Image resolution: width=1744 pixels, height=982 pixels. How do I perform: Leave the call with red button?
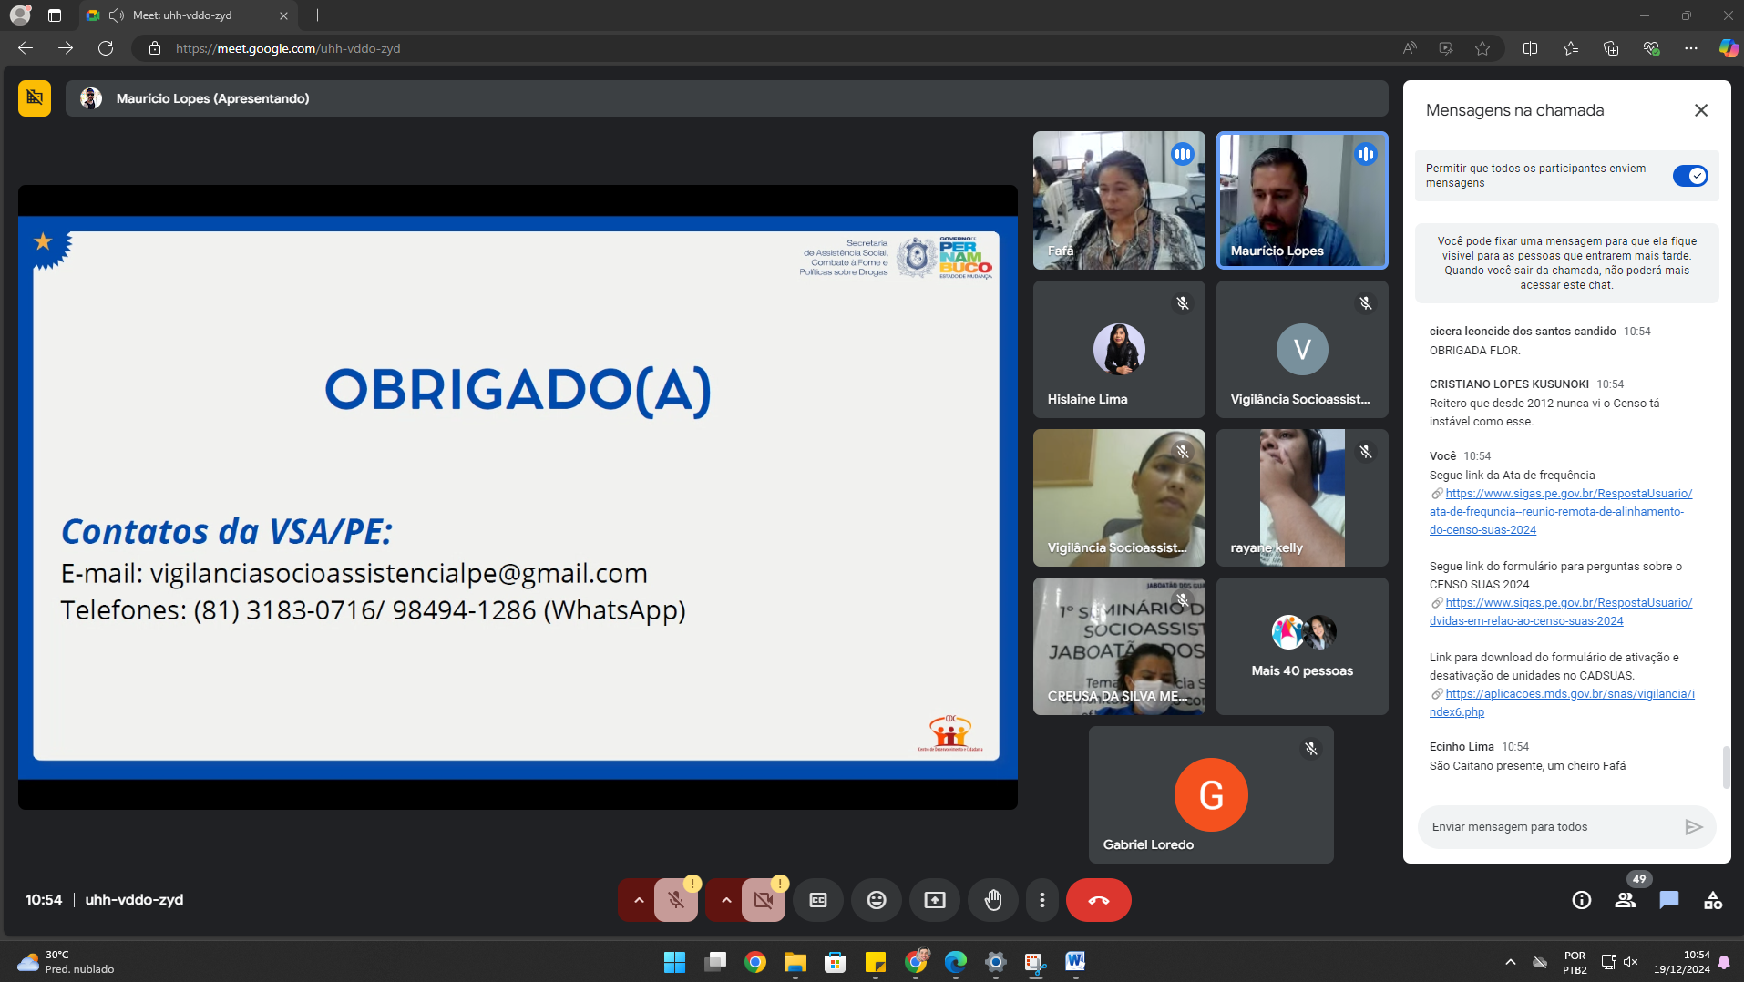(1098, 900)
